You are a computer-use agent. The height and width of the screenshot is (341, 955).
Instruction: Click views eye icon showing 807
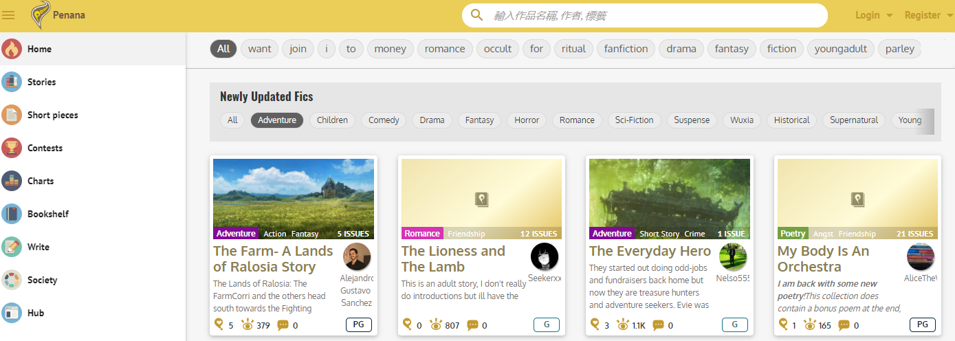coord(436,324)
